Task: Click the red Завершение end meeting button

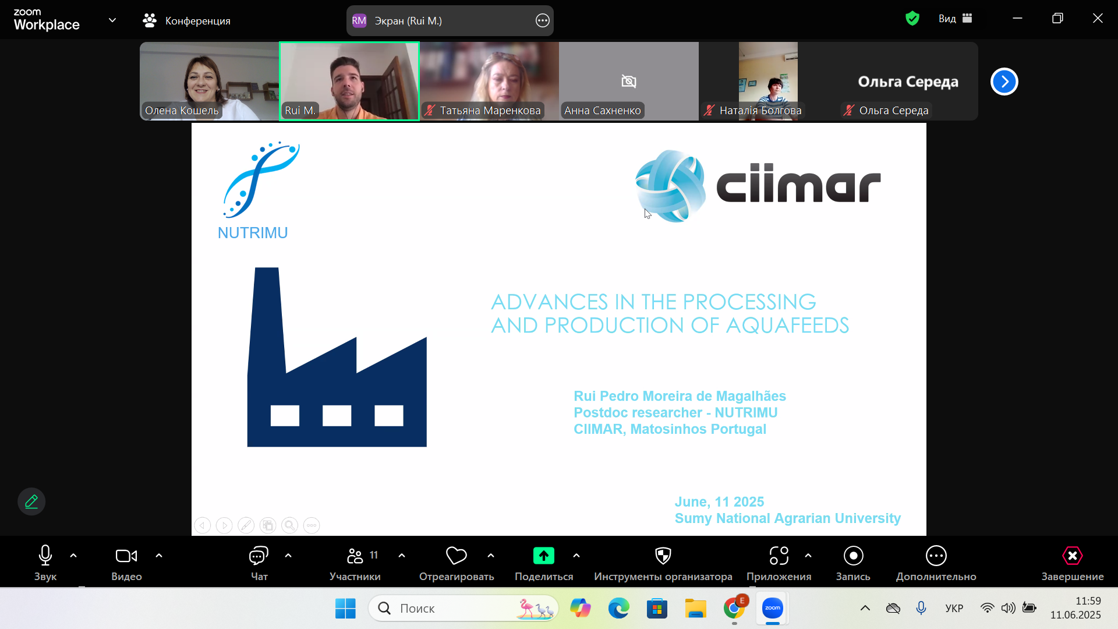Action: point(1073,563)
